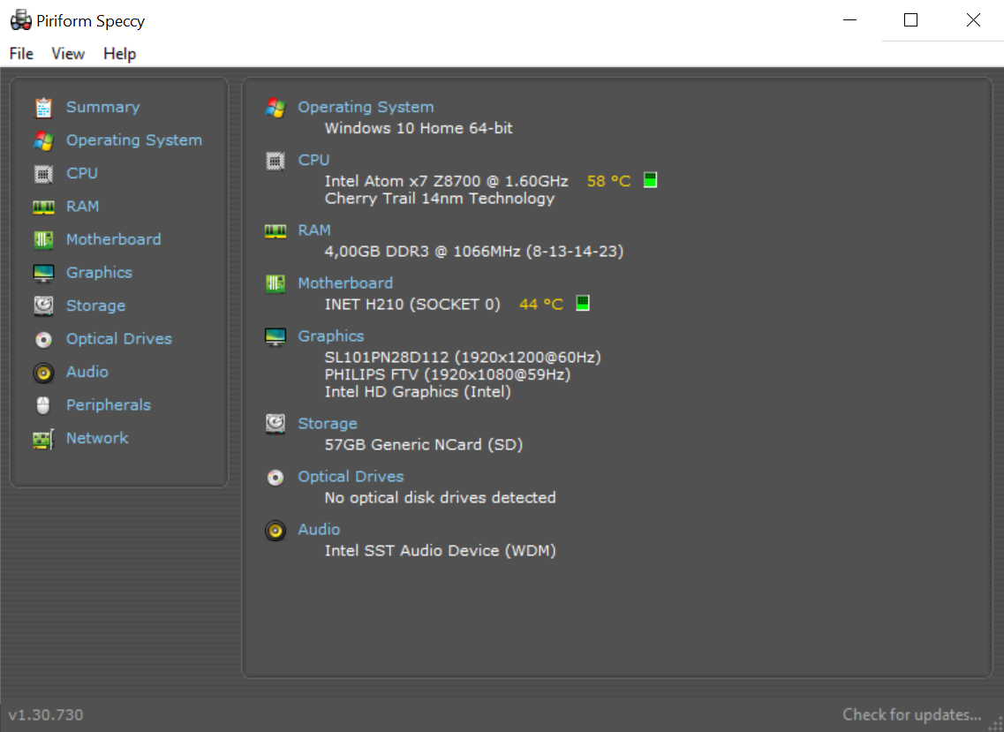Open the Storage heading link in summary
This screenshot has height=732, width=1004.
328,423
